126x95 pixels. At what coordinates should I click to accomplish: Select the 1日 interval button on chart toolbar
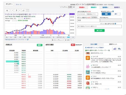(x=7, y=10)
